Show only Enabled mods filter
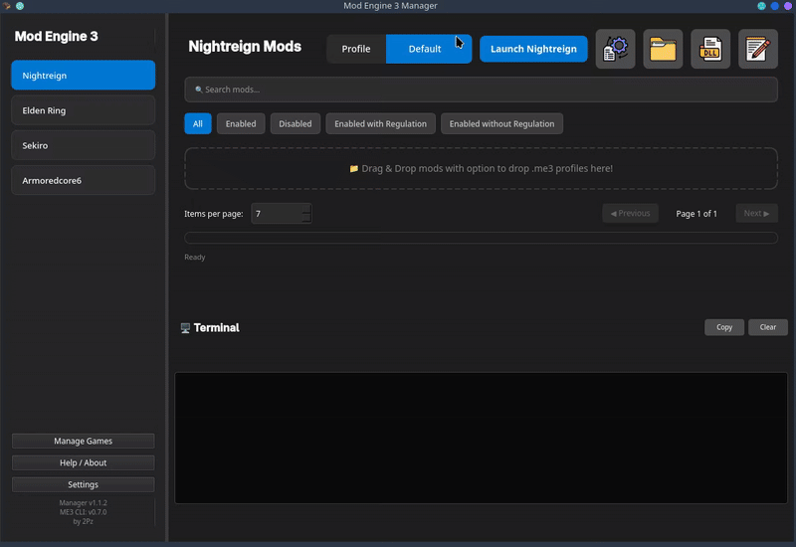Viewport: 796px width, 547px height. click(241, 124)
